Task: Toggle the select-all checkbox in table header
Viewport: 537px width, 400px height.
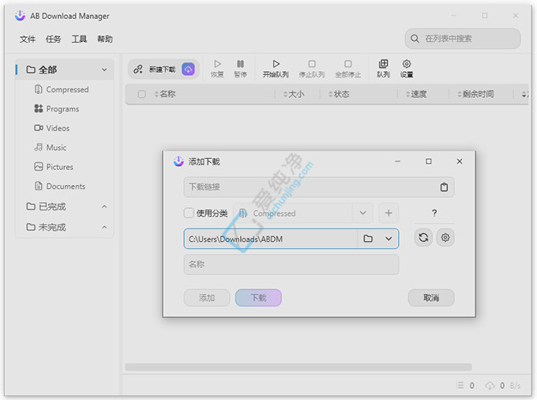Action: coord(141,94)
